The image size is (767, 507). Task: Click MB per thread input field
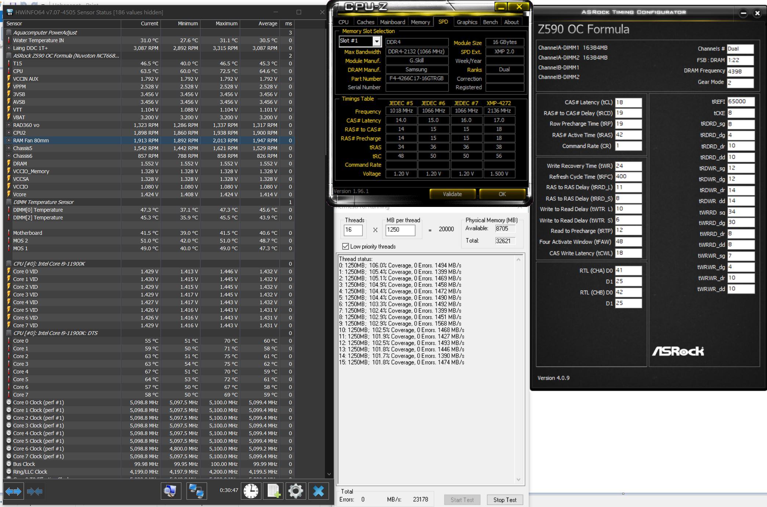(x=400, y=230)
